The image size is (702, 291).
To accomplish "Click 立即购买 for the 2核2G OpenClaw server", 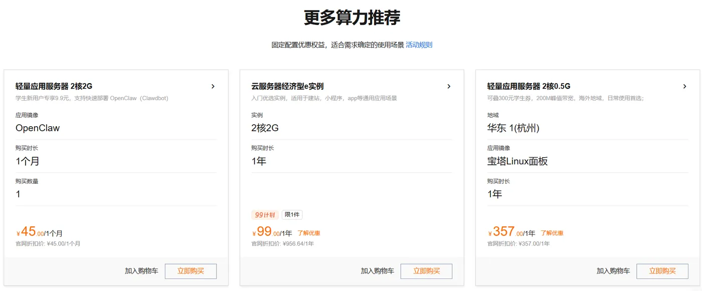I will click(191, 271).
